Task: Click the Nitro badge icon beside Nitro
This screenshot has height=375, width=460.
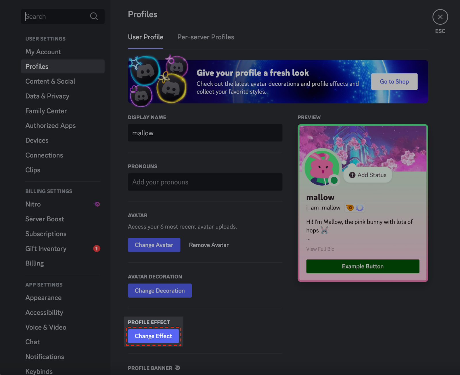Action: pyautogui.click(x=97, y=204)
